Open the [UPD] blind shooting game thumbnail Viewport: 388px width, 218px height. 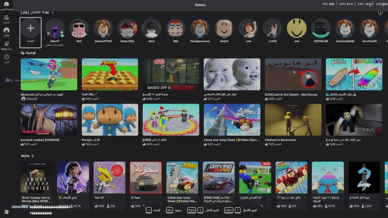171,120
